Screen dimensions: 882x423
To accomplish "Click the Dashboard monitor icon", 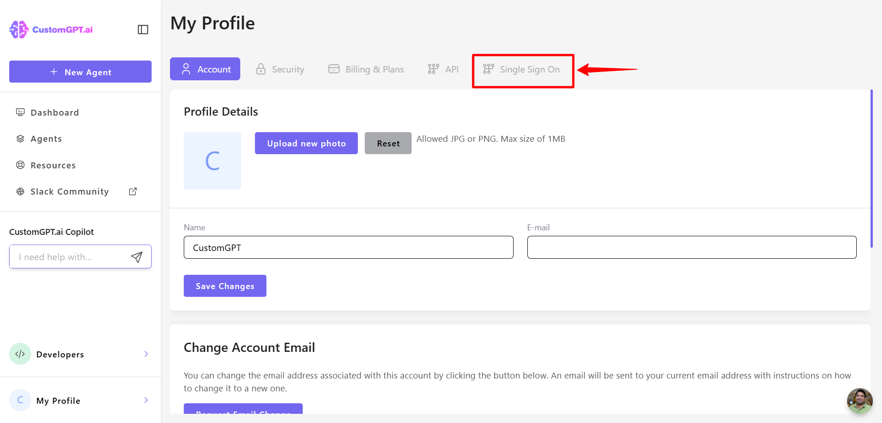I will 20,112.
